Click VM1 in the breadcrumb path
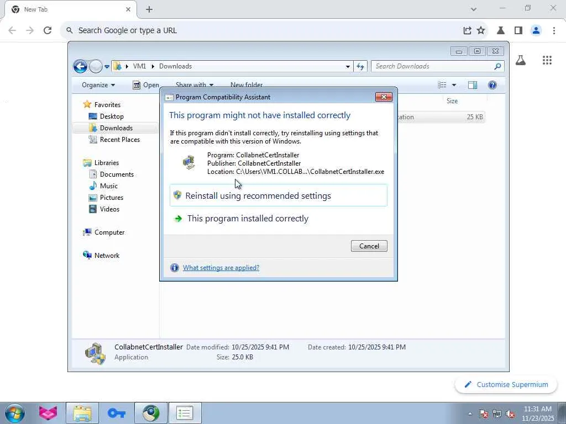Viewport: 566px width, 424px height. click(x=139, y=66)
